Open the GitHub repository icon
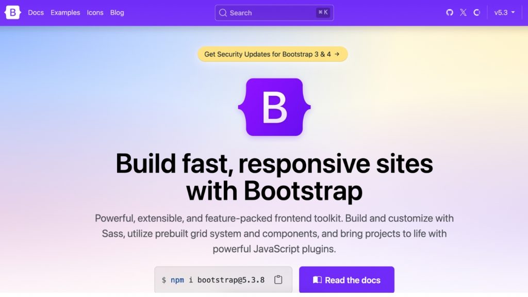The image size is (528, 297). [449, 12]
